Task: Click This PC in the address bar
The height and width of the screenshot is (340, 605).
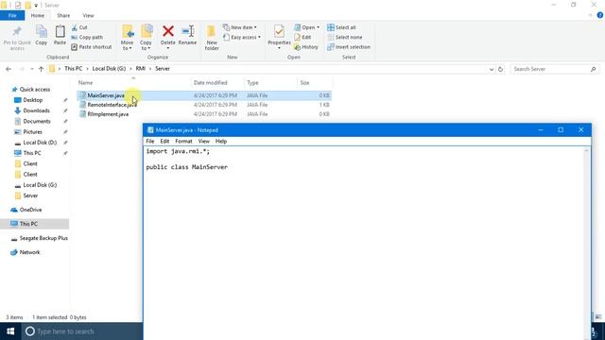Action: [x=74, y=69]
